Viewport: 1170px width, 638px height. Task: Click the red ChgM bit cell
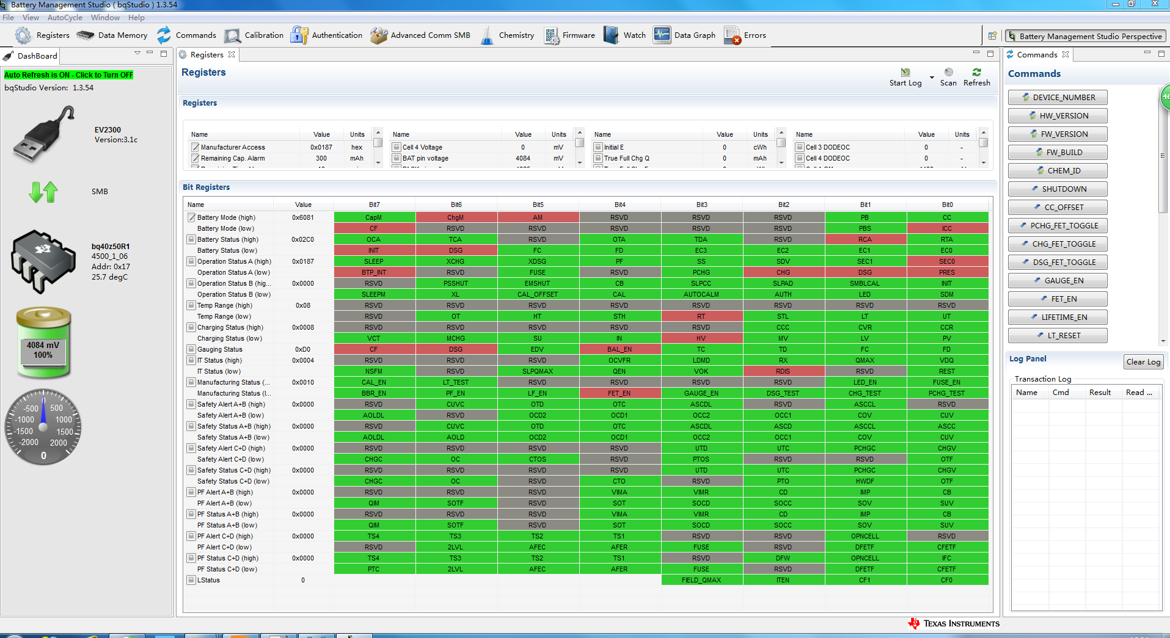point(456,217)
